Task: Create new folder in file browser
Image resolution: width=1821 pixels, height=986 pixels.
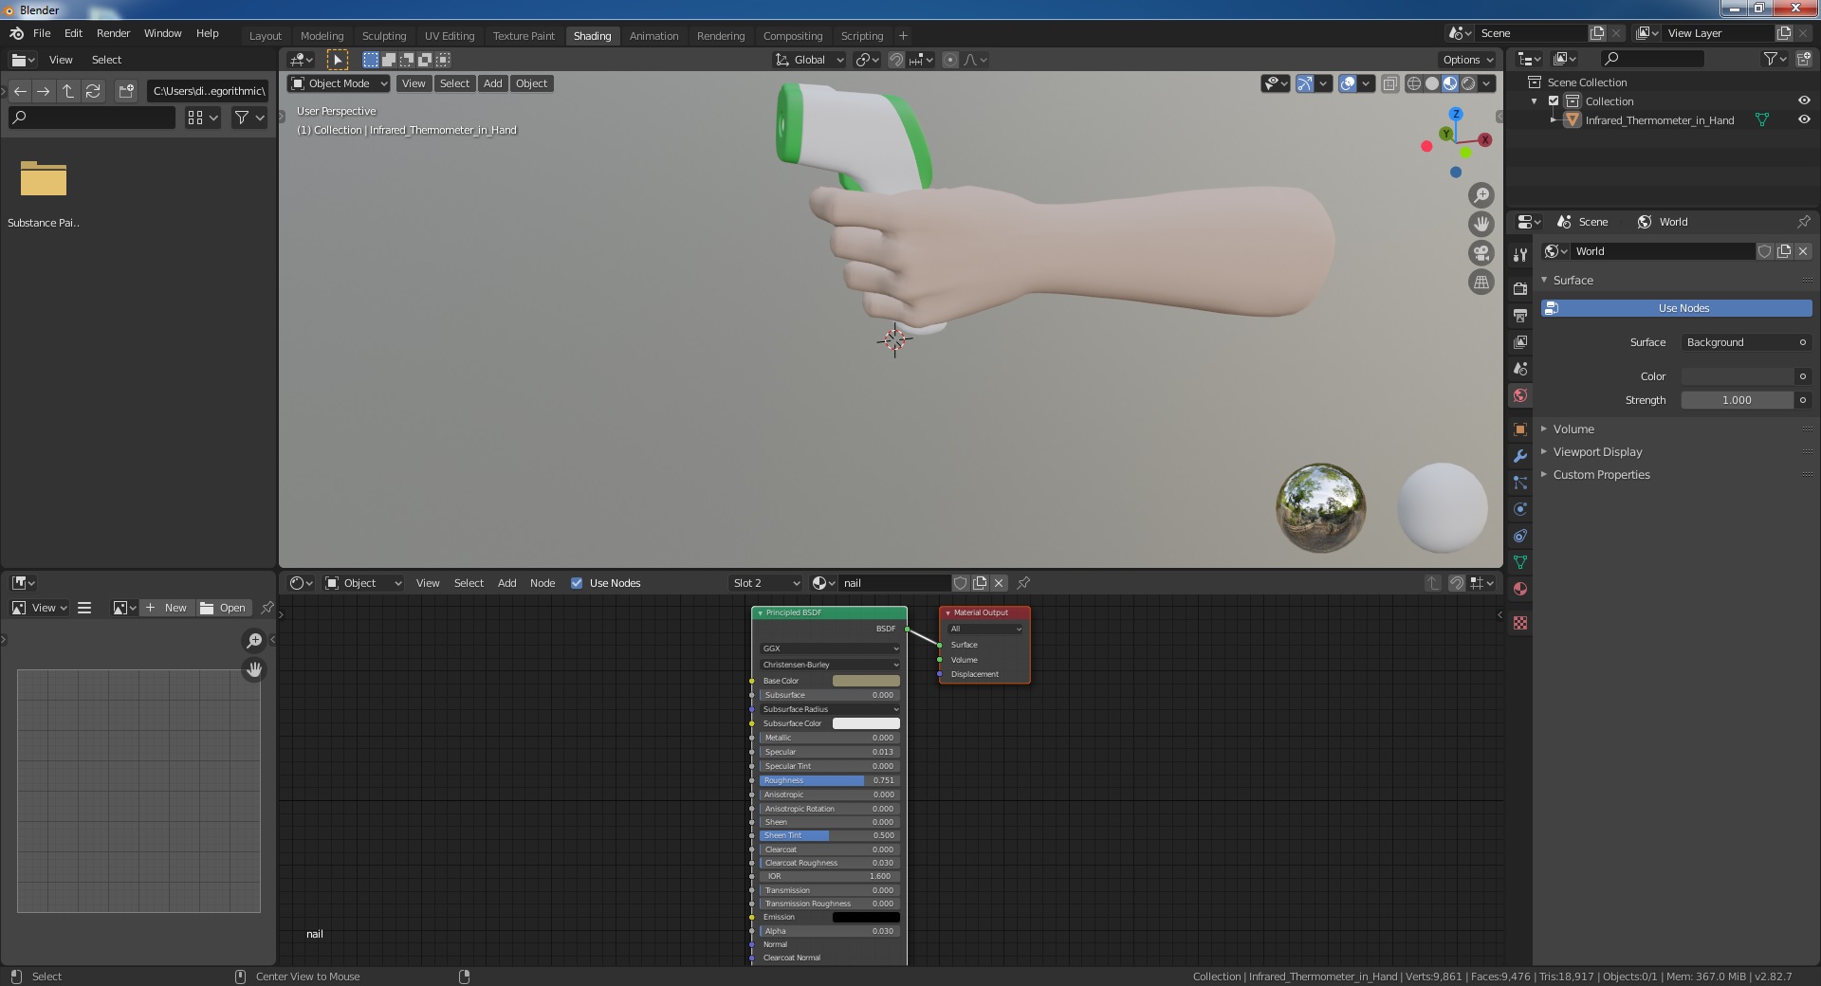Action: [x=125, y=91]
